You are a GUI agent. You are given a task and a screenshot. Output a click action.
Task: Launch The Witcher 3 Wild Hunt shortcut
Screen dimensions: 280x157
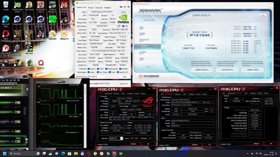[6, 65]
